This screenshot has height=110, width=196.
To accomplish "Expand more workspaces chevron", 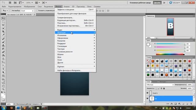I will (164, 3).
